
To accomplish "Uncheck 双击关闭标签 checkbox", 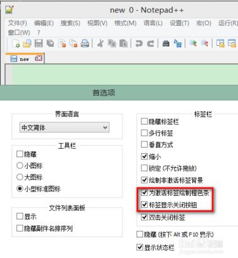I will pos(144,217).
